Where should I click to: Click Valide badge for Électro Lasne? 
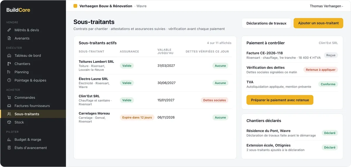(127, 83)
